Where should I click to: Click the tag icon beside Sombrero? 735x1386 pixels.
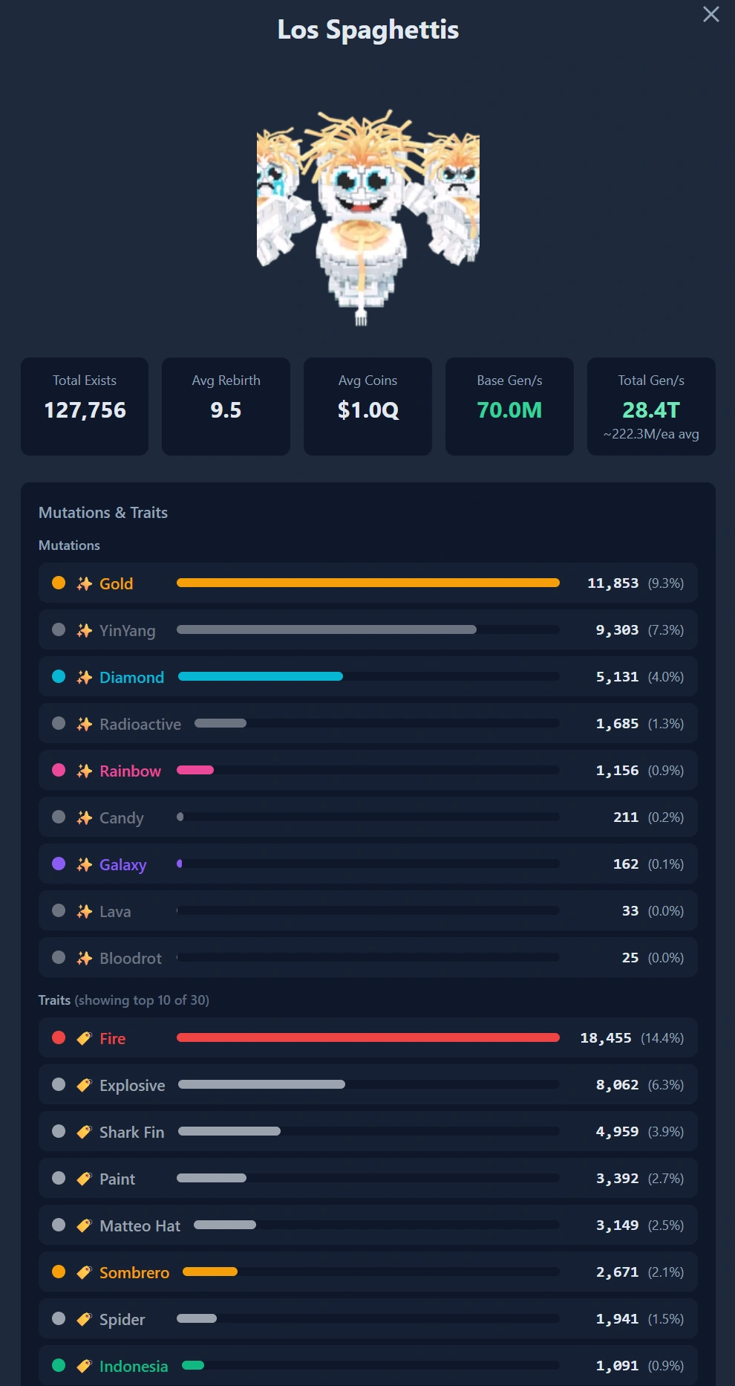85,1272
